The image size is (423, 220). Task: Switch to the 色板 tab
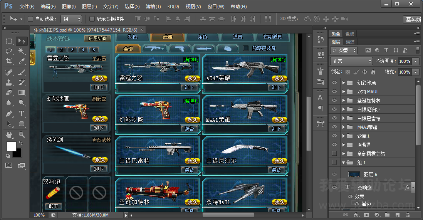[350, 34]
